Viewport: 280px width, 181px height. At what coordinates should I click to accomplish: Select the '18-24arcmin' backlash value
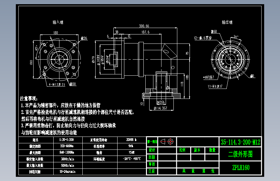(x=67, y=172)
